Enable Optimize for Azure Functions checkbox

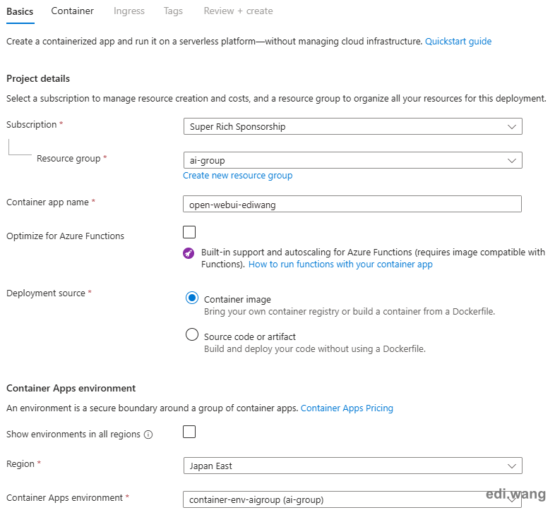pyautogui.click(x=189, y=232)
